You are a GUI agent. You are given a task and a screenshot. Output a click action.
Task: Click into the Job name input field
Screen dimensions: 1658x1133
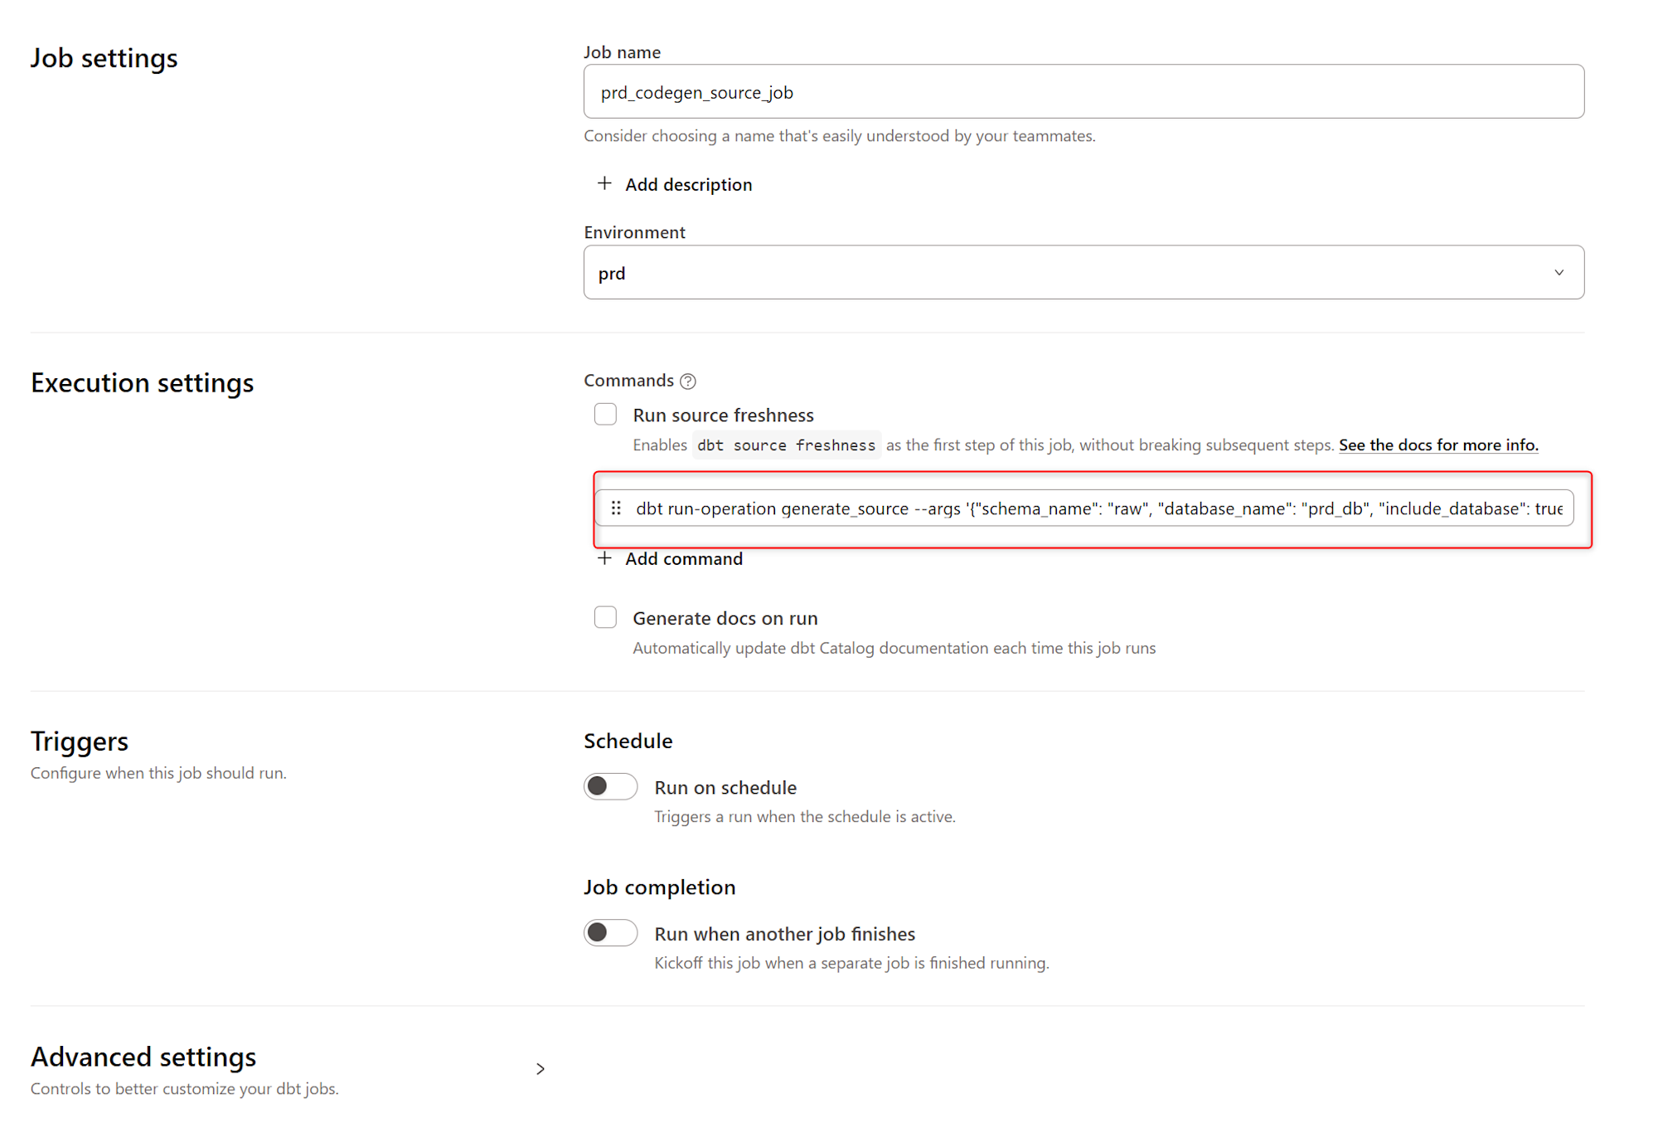tap(1083, 92)
